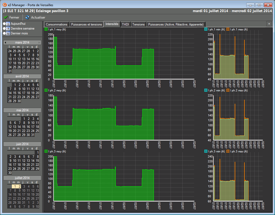This screenshot has height=215, width=275.
Task: Click the e3 Manager app icon in title bar
Action: pos(5,5)
